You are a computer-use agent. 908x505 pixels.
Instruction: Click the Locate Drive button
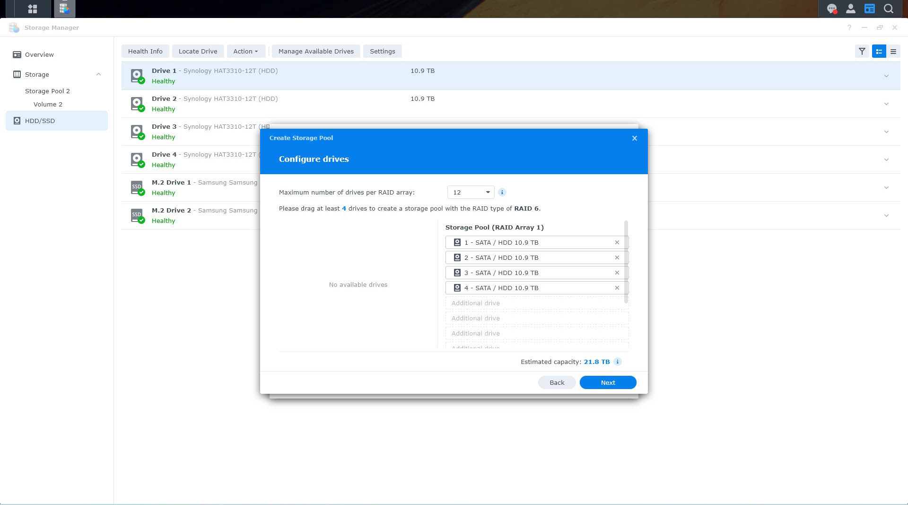pos(198,51)
